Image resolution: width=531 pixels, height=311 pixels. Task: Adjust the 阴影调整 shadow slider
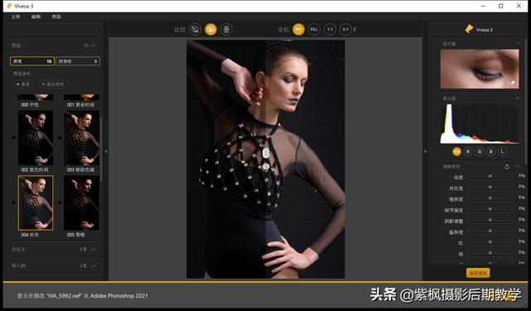(x=490, y=220)
